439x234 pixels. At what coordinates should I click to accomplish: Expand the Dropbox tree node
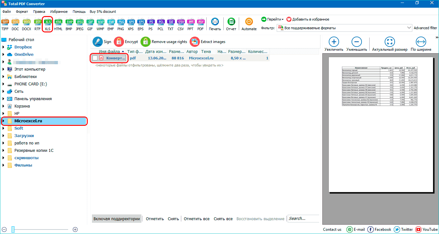click(3, 47)
